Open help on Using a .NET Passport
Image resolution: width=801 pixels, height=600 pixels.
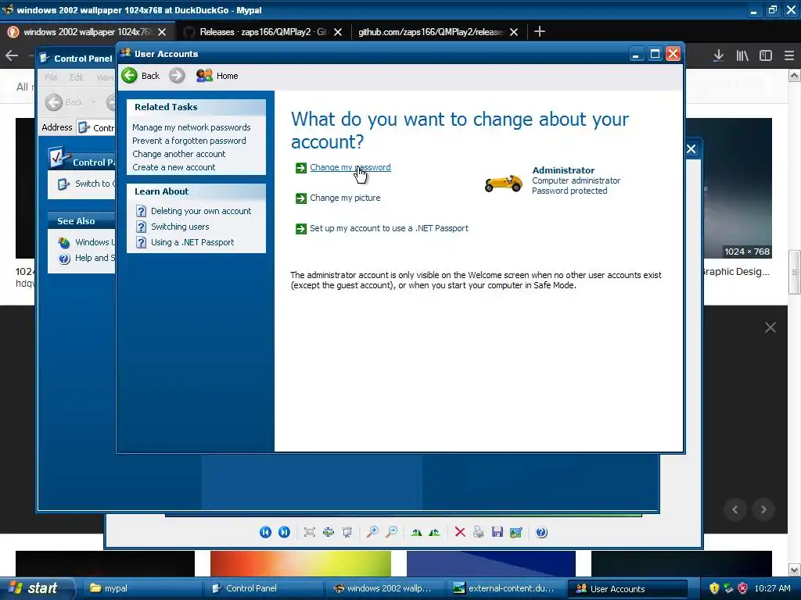[192, 242]
